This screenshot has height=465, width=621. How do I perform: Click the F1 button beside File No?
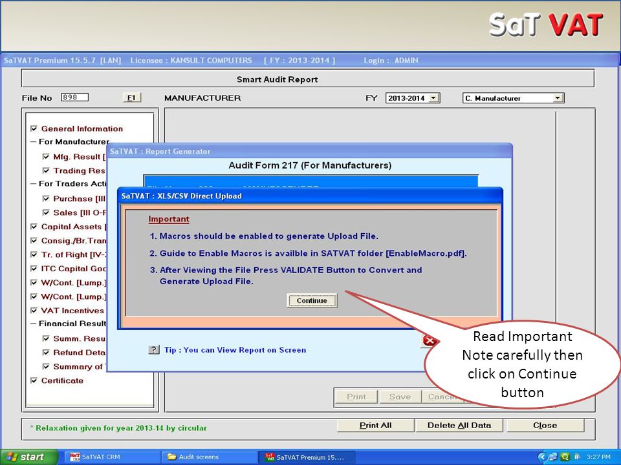pyautogui.click(x=131, y=98)
